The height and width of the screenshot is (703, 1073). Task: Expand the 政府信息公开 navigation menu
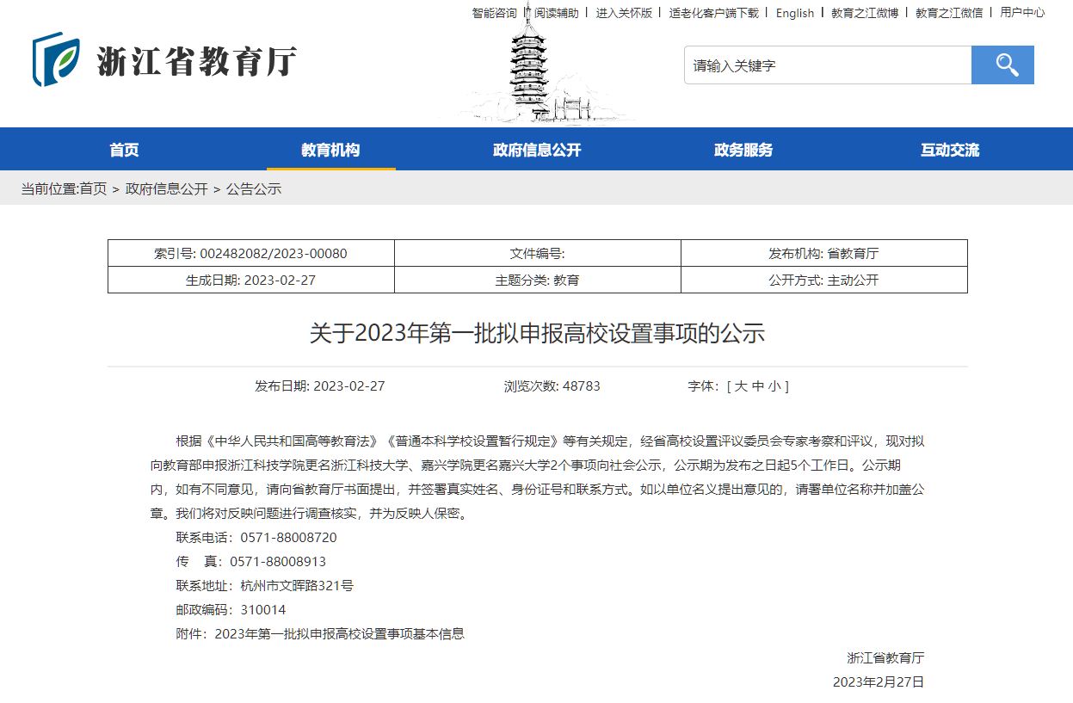point(537,149)
